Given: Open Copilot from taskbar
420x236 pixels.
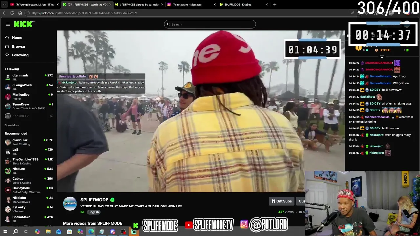Looking at the screenshot, I should click(x=37, y=232).
